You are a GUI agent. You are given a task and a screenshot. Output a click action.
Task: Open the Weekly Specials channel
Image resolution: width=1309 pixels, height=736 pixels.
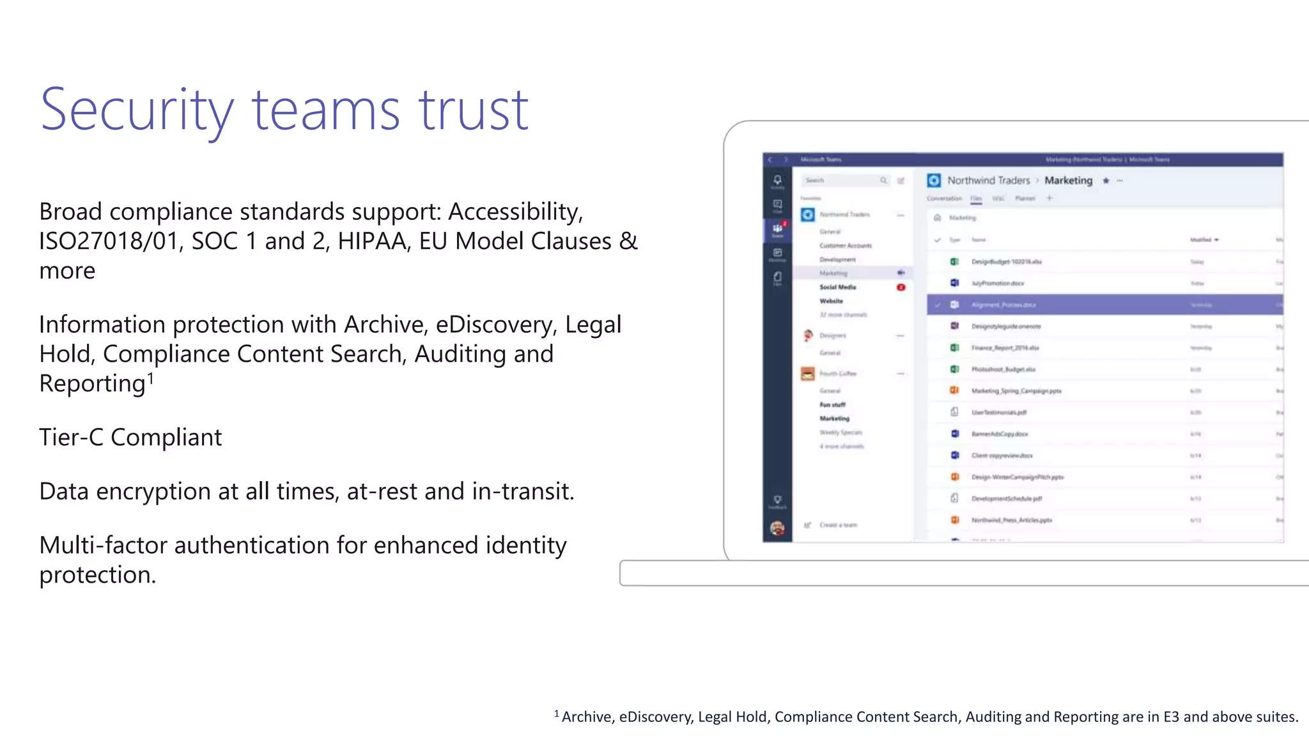[840, 433]
